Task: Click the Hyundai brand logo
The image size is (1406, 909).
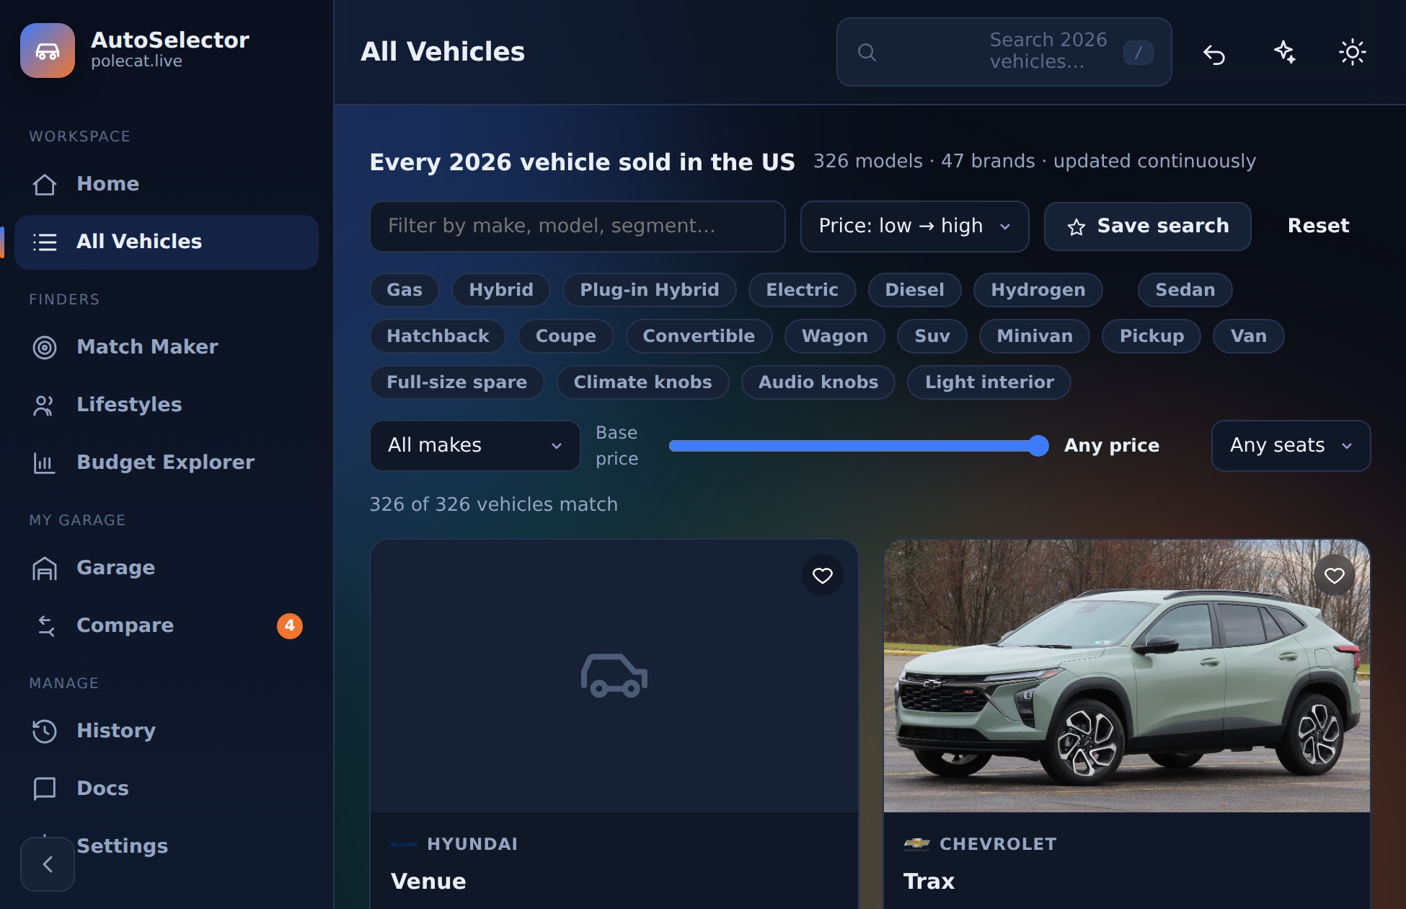Action: tap(404, 844)
